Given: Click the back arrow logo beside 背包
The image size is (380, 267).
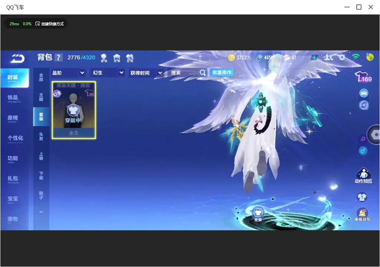Looking at the screenshot, I should click(x=17, y=59).
